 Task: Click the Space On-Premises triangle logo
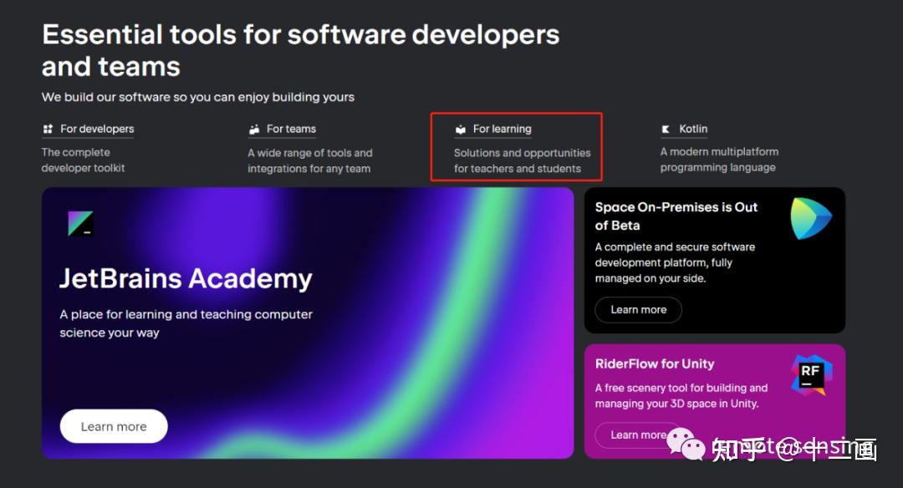pos(810,217)
